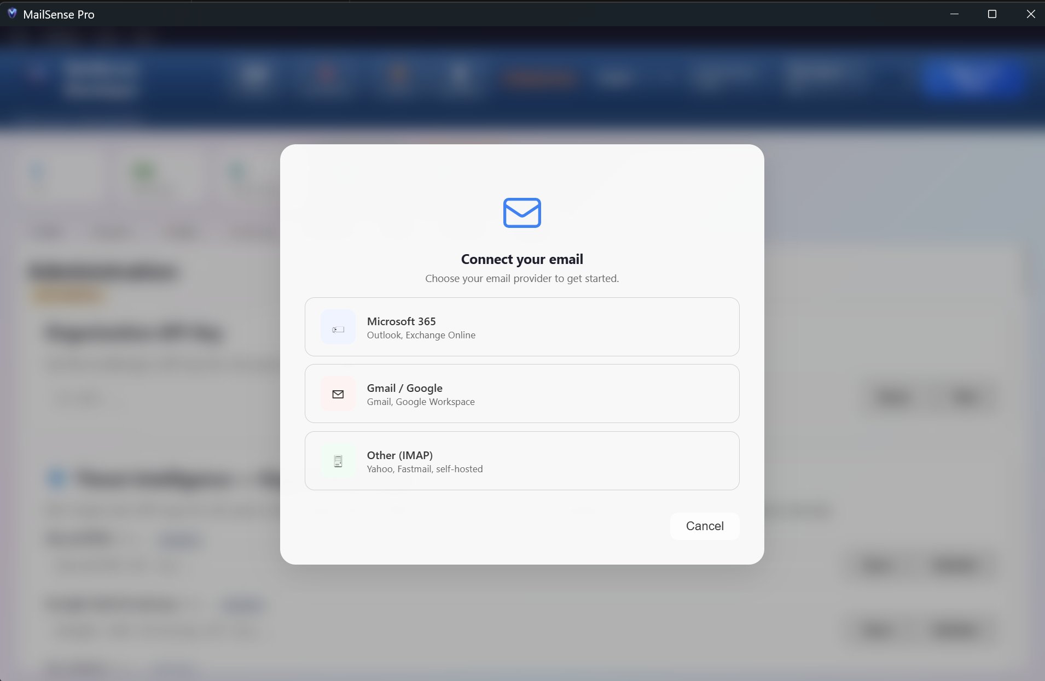Click the large blue envelope icon

pyautogui.click(x=522, y=213)
